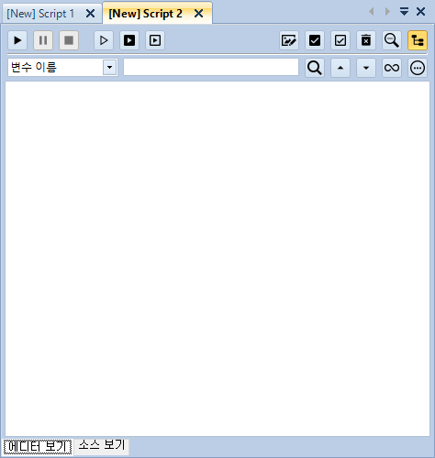This screenshot has height=458, width=435.
Task: Click the search magnifier button
Action: [315, 68]
